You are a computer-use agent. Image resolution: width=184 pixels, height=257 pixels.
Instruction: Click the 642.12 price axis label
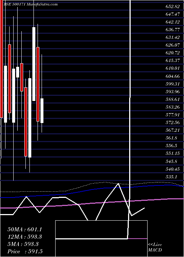(x=173, y=22)
